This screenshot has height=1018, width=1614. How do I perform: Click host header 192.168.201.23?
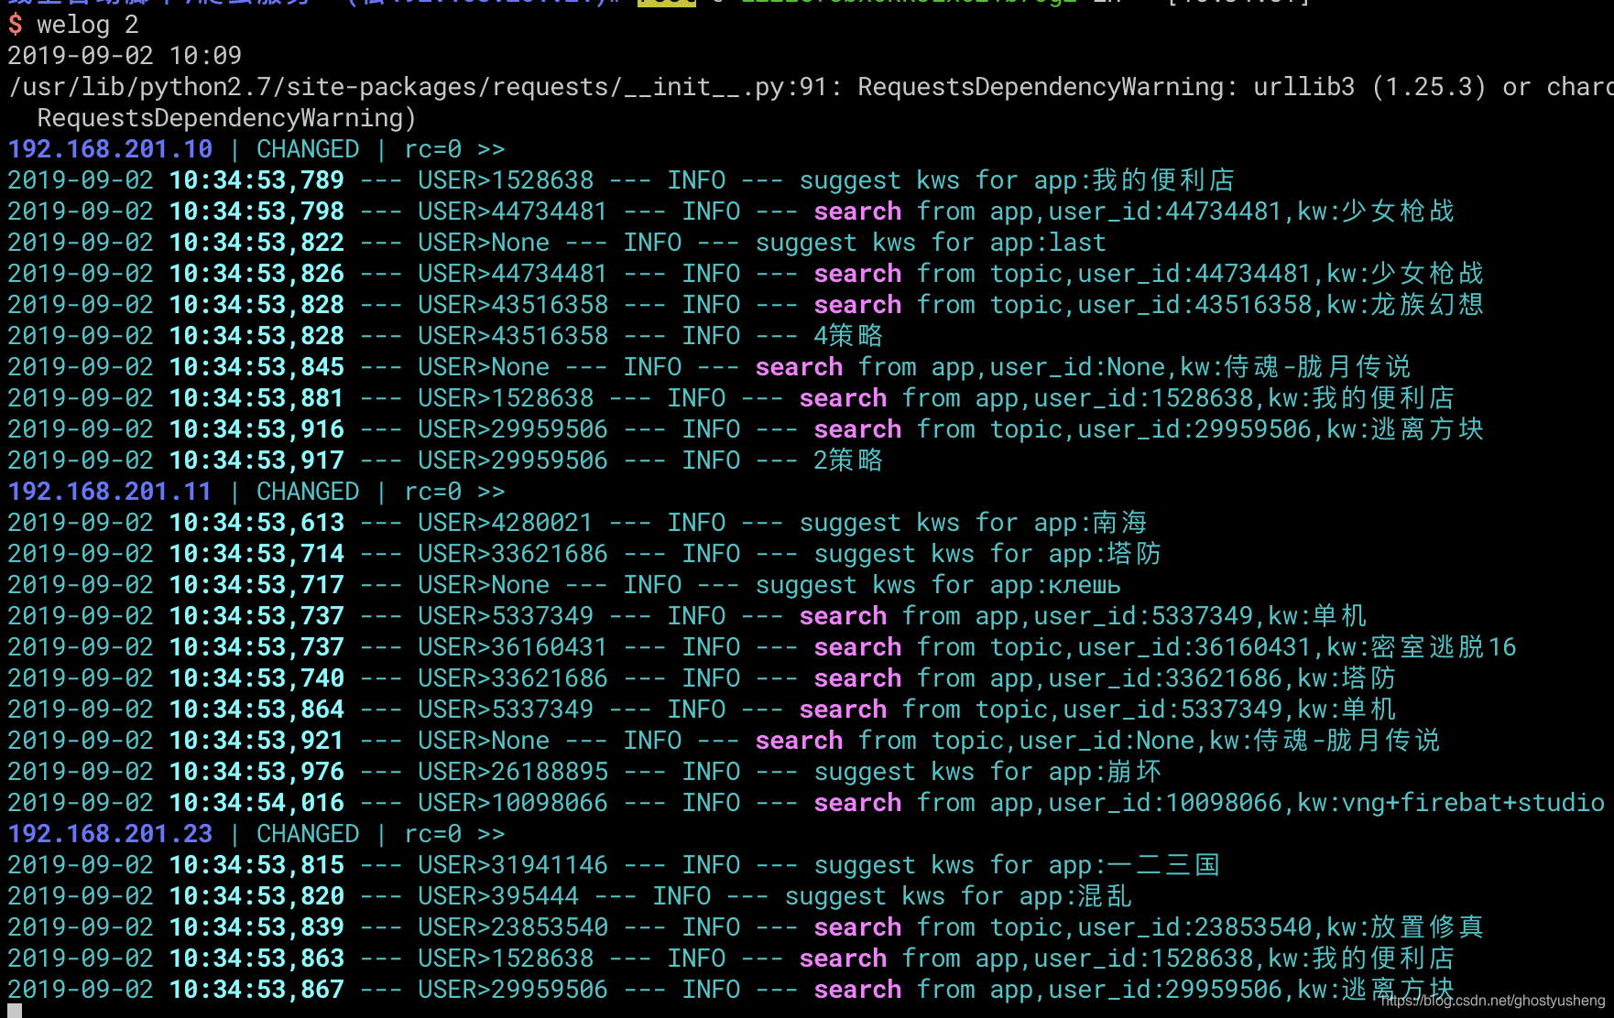click(110, 834)
